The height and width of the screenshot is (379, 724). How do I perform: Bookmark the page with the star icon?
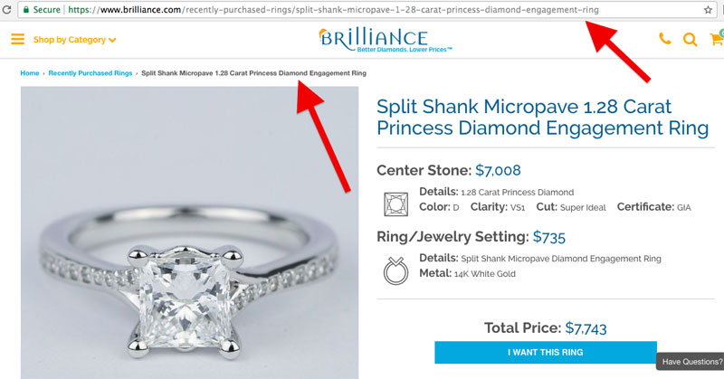pos(708,10)
